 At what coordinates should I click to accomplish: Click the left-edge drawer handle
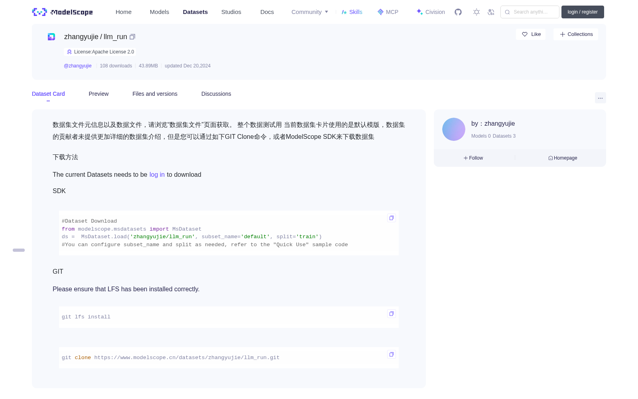(x=19, y=250)
